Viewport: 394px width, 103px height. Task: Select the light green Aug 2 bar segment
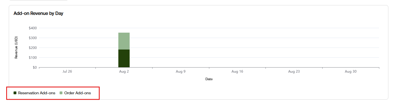[124, 41]
